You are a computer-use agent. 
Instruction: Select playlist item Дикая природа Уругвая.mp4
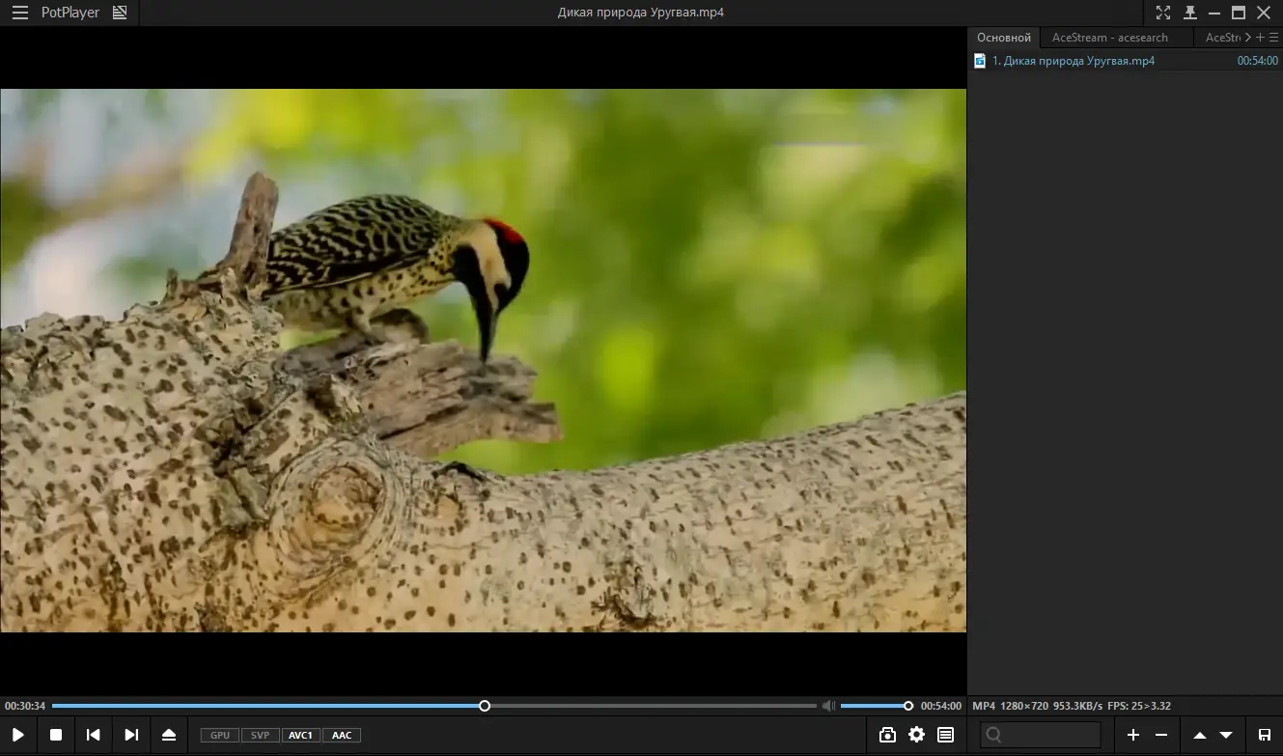coord(1125,61)
